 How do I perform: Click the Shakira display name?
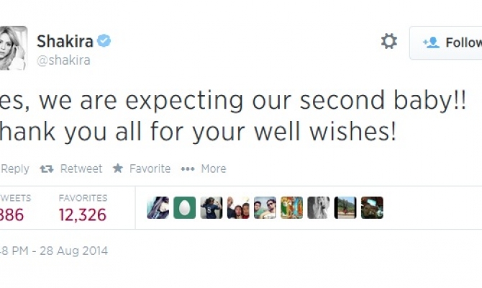point(65,41)
